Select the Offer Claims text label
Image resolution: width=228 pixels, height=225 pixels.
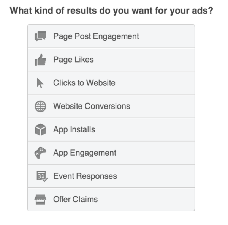[75, 199]
